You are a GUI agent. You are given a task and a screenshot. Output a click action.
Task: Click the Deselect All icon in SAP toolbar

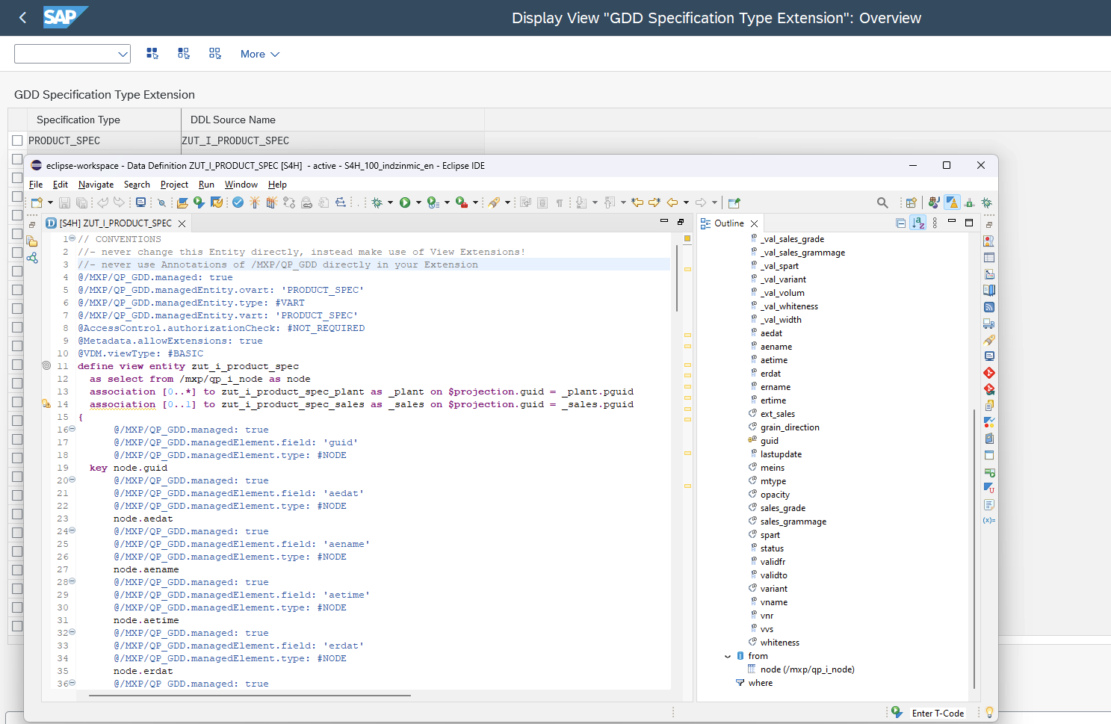(215, 53)
